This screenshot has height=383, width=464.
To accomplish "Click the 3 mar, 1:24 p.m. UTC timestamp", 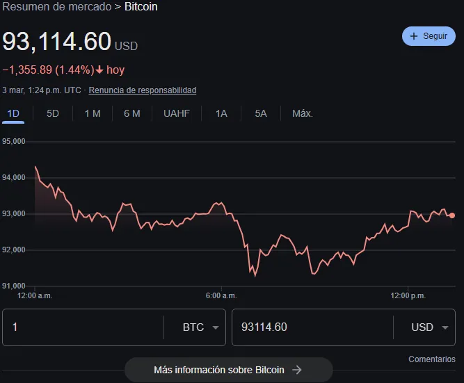I will pos(42,90).
